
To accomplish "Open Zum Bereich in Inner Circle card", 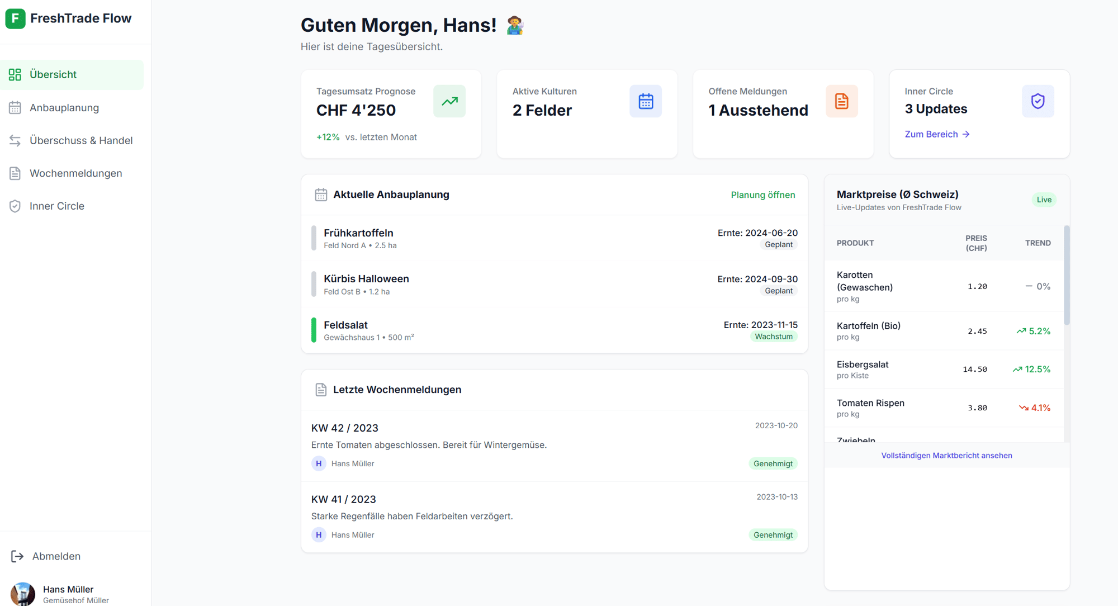I will coord(937,134).
